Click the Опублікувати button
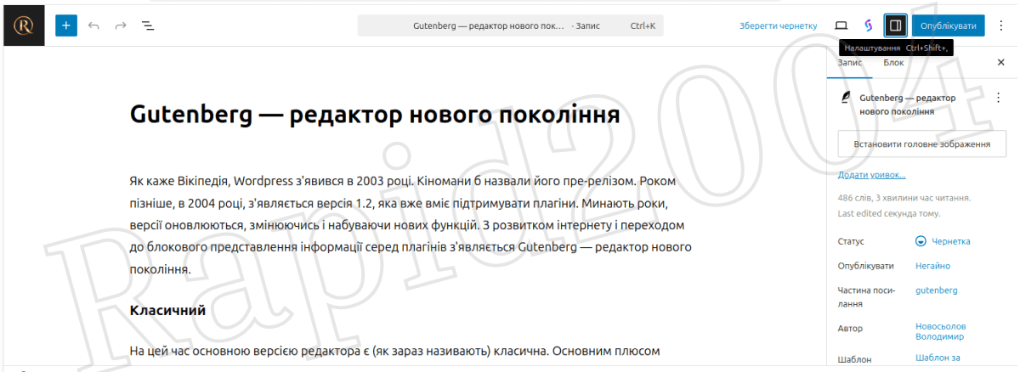1020x372 pixels. (949, 25)
